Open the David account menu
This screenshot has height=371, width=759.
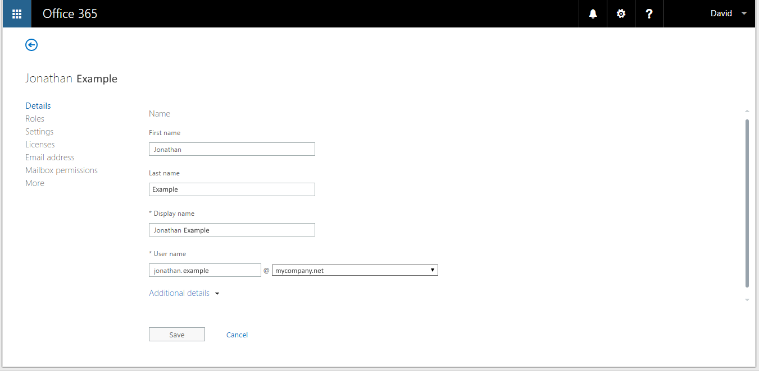[728, 13]
